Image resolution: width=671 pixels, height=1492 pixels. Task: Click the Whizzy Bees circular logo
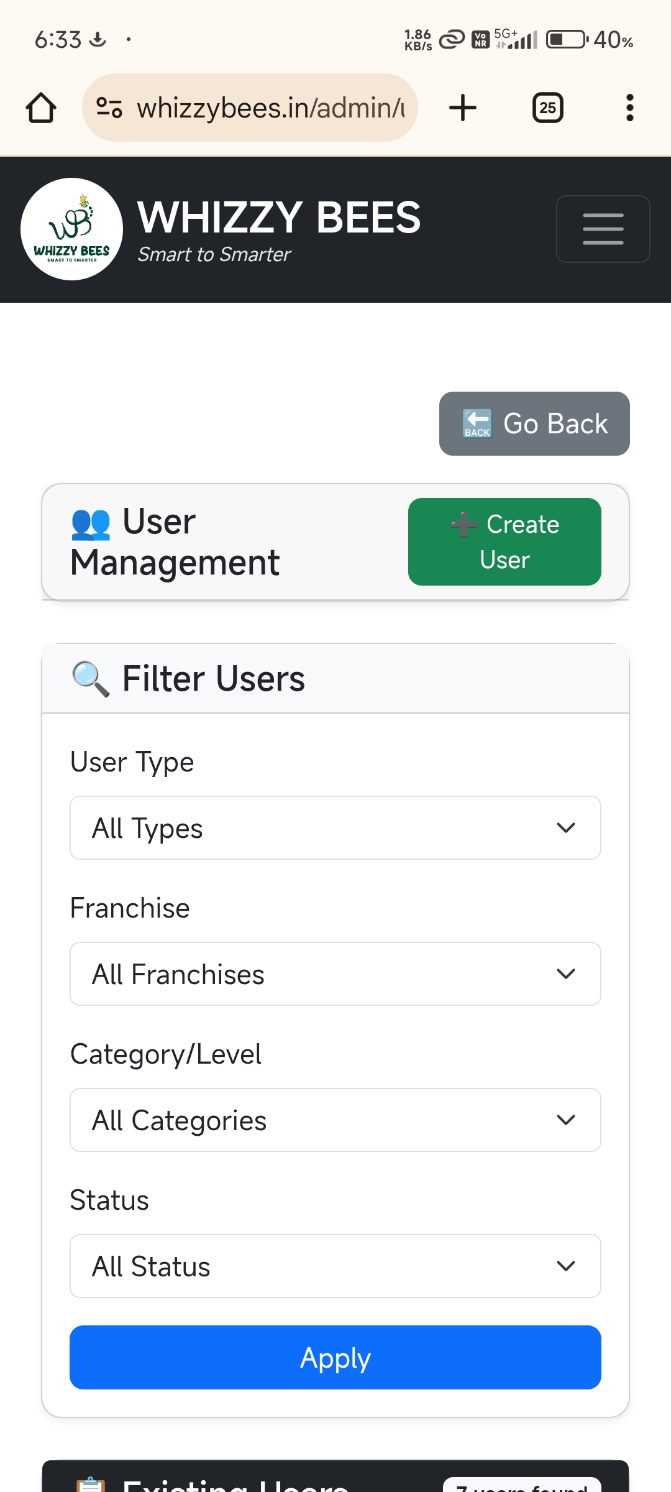point(72,229)
